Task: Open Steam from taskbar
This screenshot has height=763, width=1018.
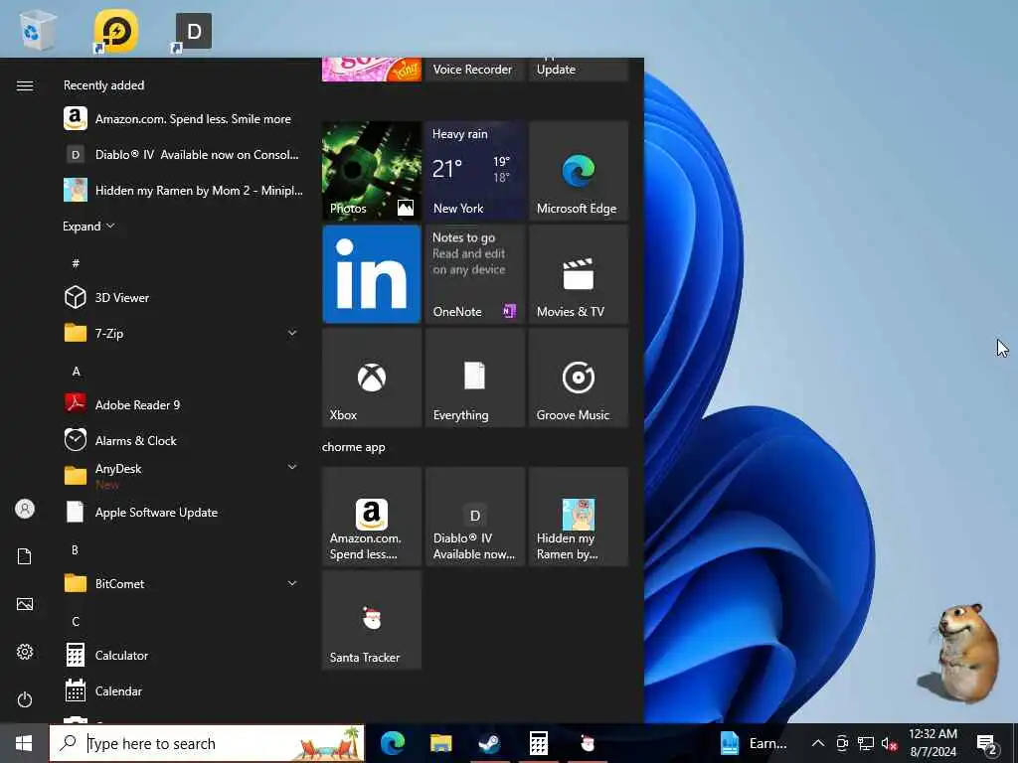Action: [x=489, y=743]
